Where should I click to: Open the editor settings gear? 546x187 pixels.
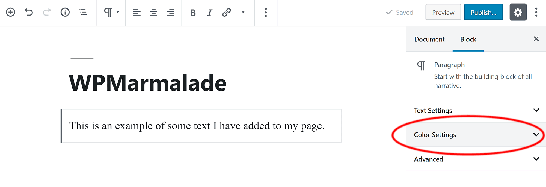click(518, 12)
